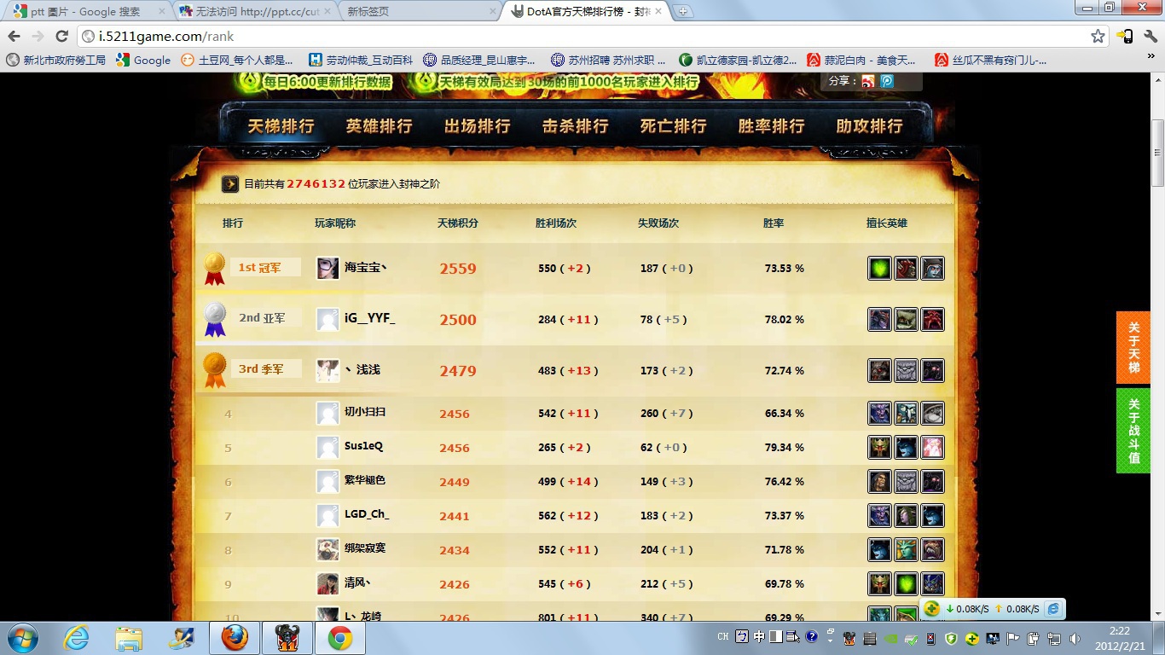Reload the current page
This screenshot has width=1165, height=655.
[61, 37]
